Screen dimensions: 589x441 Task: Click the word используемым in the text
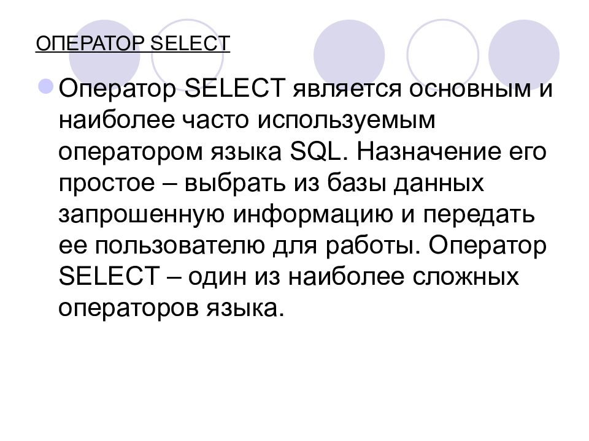pyautogui.click(x=346, y=122)
